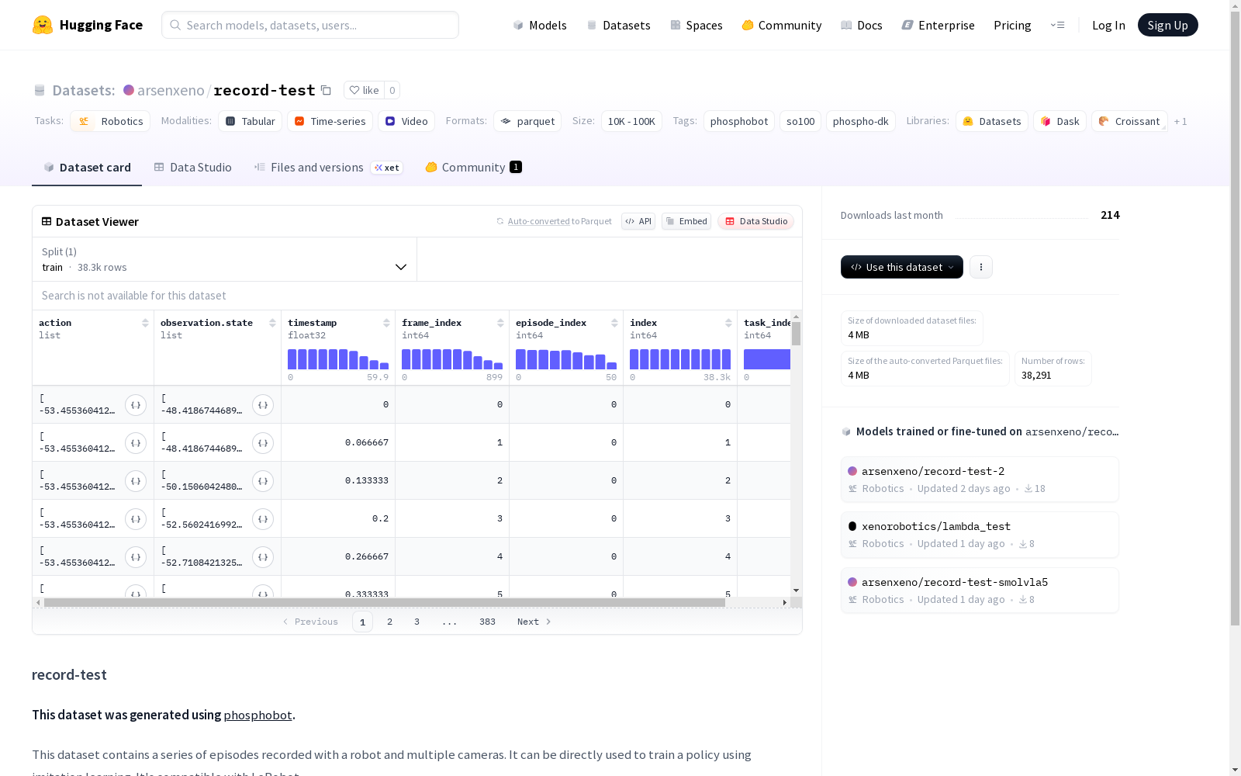1241x776 pixels.
Task: Select the Video modality tag
Action: click(x=406, y=121)
